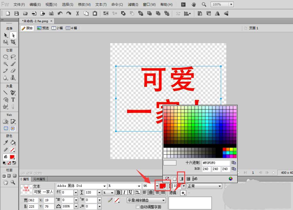Click the 2 幅 view button
Image resolution: width=293 pixels, height=210 pixels.
click(57, 28)
